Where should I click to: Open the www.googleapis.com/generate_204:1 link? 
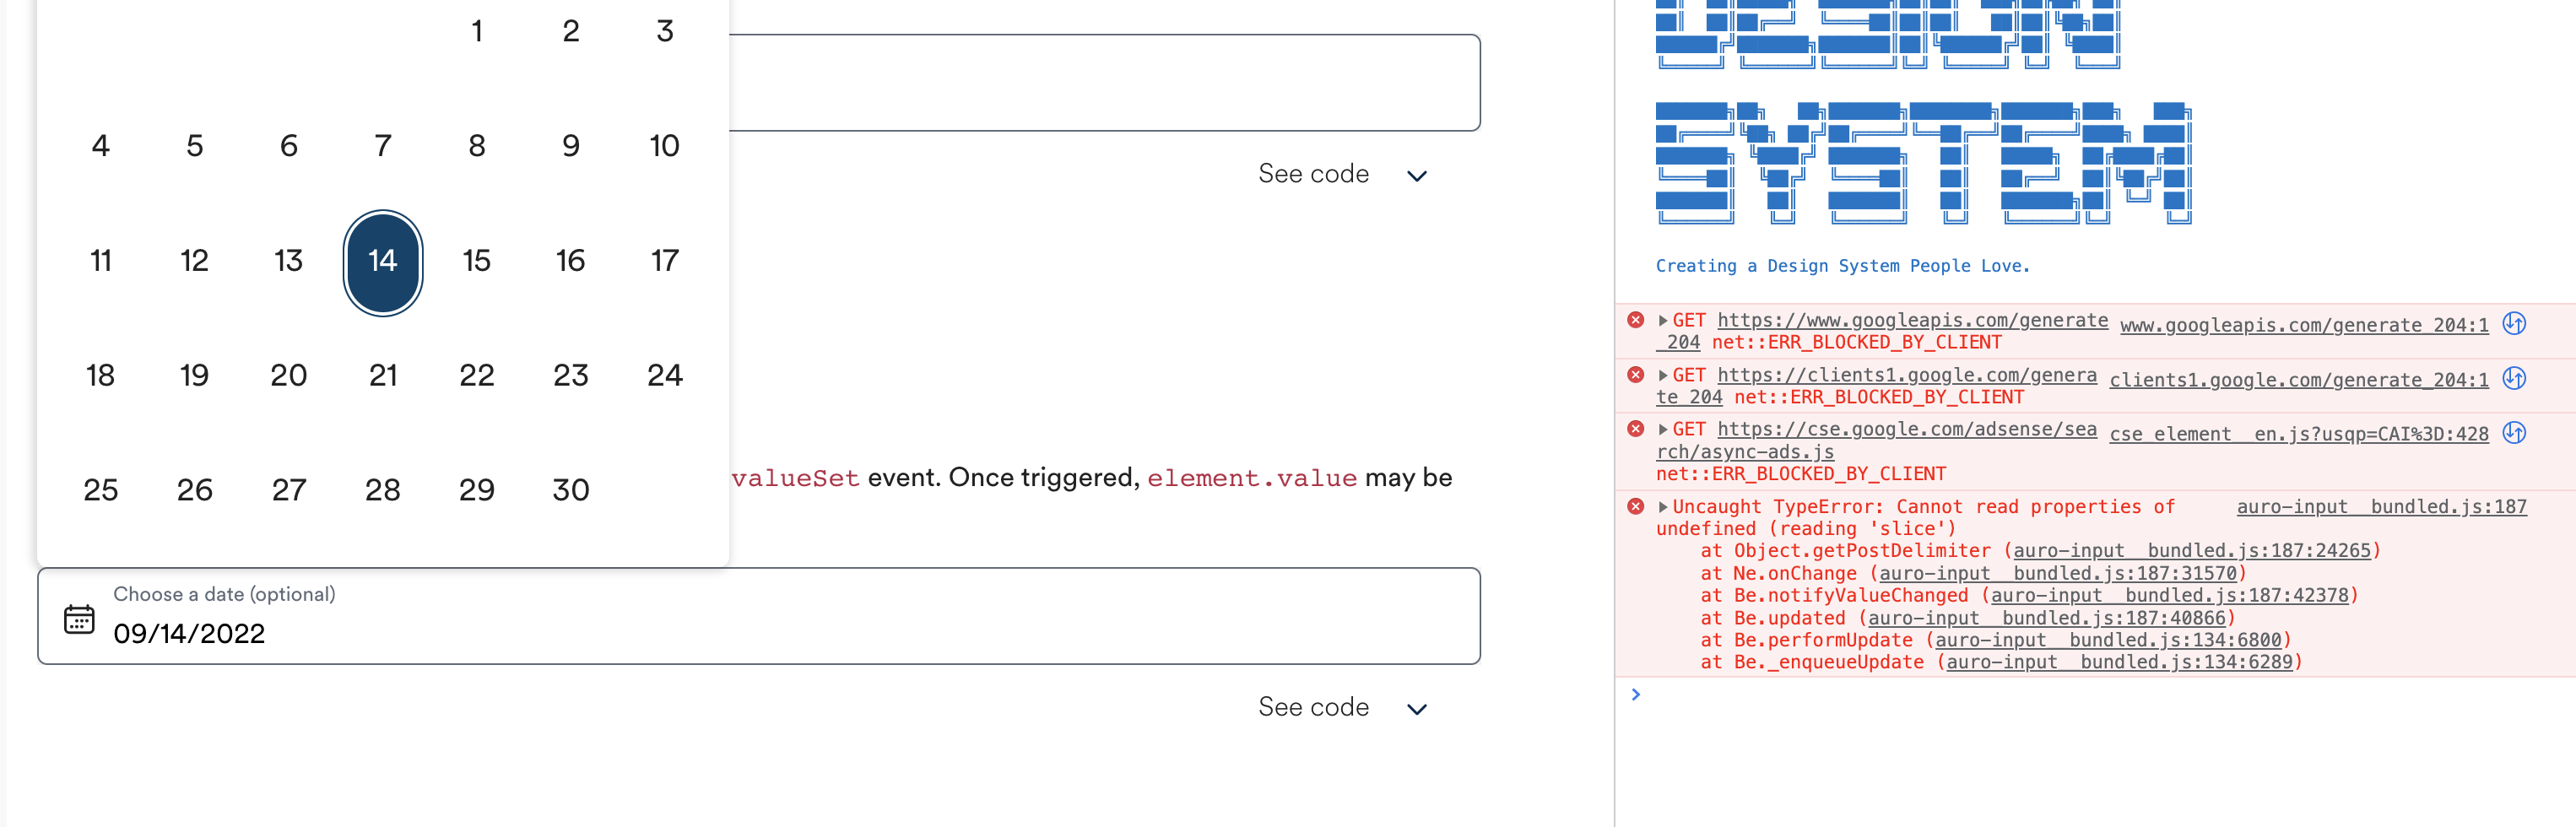[x=2302, y=324]
